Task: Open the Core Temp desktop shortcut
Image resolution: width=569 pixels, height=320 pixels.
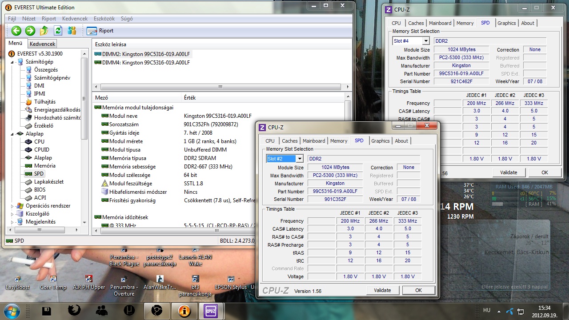Action: pos(53,283)
